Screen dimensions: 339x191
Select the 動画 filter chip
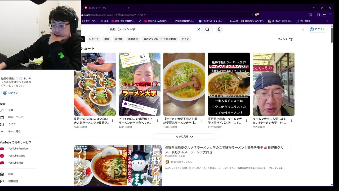tap(107, 39)
